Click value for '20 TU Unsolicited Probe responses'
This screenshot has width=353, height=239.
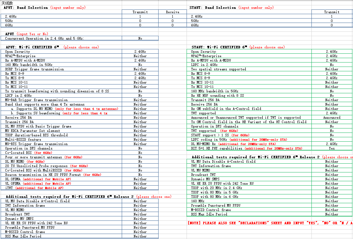pos(140,166)
